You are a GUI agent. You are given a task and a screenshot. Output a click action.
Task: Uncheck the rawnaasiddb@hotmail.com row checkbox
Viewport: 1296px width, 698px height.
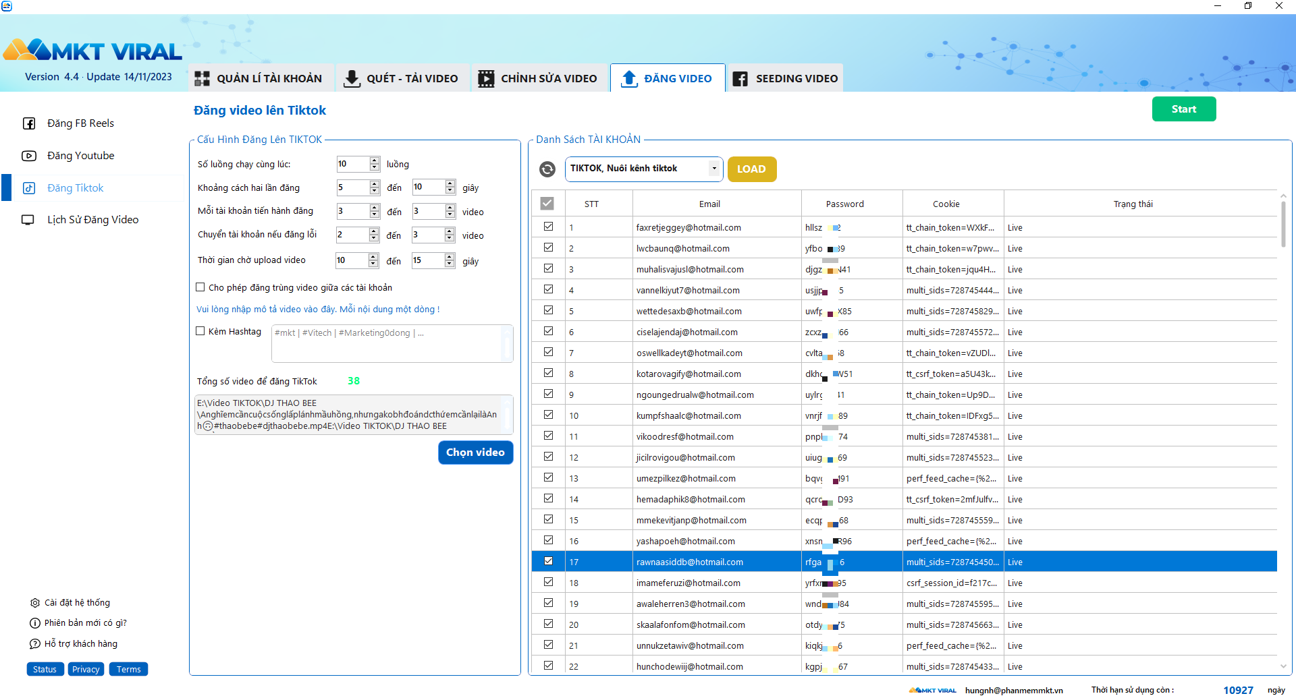point(549,562)
